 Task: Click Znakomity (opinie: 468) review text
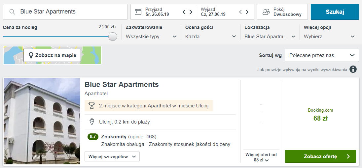click(129, 137)
